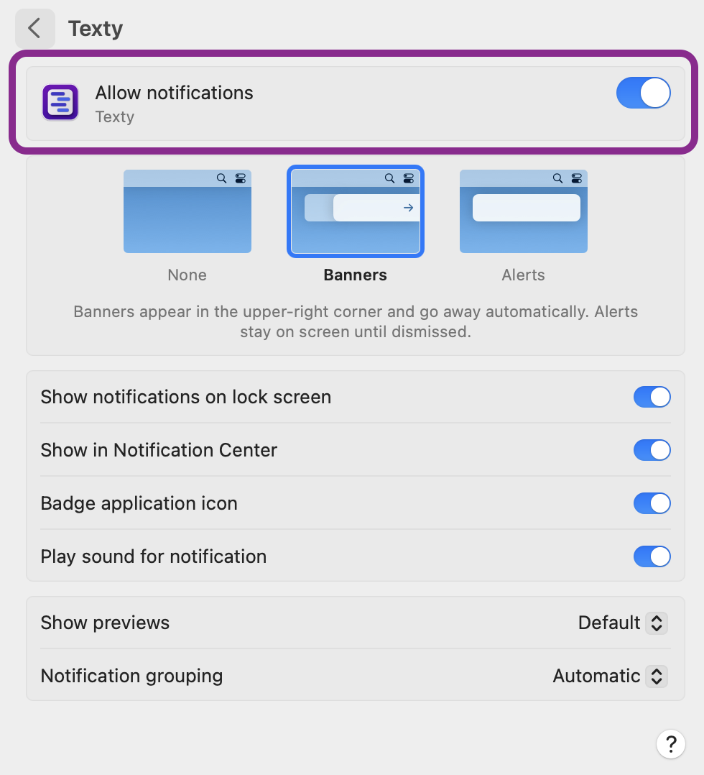
Task: Click the Alerts label text
Action: coord(523,275)
